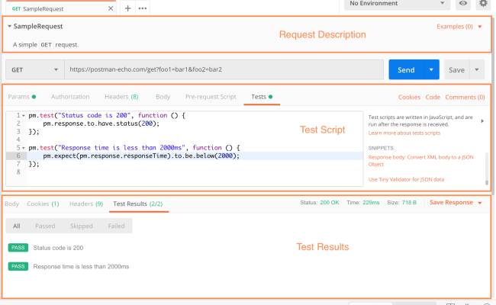
Task: Click the environment quick look eye icon
Action: (462, 4)
